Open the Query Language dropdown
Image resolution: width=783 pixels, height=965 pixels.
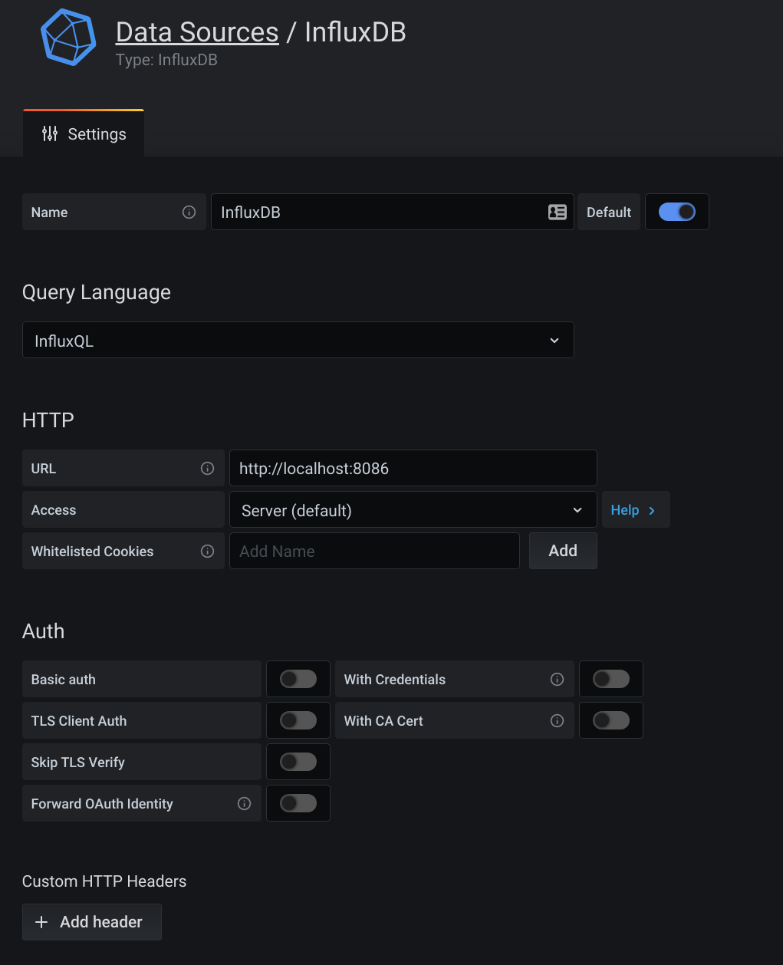point(298,340)
